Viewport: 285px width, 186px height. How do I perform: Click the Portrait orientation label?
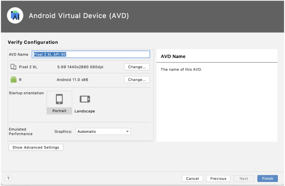(59, 111)
